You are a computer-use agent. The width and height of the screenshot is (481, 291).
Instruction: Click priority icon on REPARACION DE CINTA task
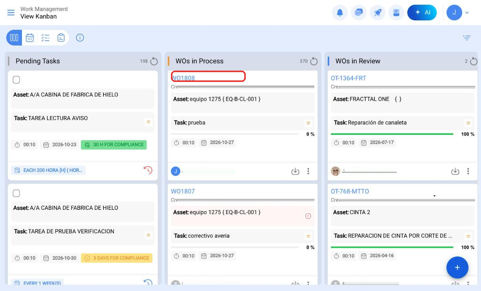click(x=468, y=236)
